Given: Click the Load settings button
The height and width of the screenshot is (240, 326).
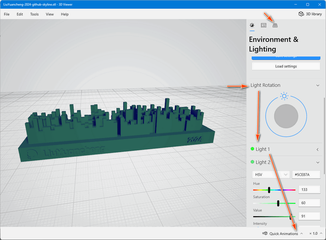Looking at the screenshot, I should (286, 66).
